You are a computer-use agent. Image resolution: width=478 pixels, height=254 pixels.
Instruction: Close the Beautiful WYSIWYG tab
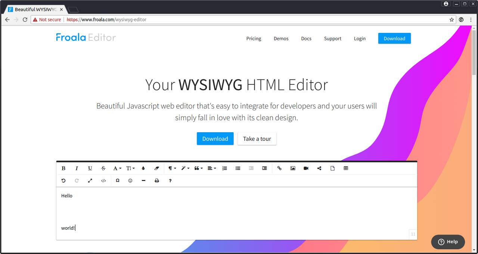coord(61,9)
